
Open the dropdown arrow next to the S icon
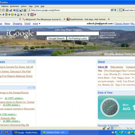coord(35,15)
